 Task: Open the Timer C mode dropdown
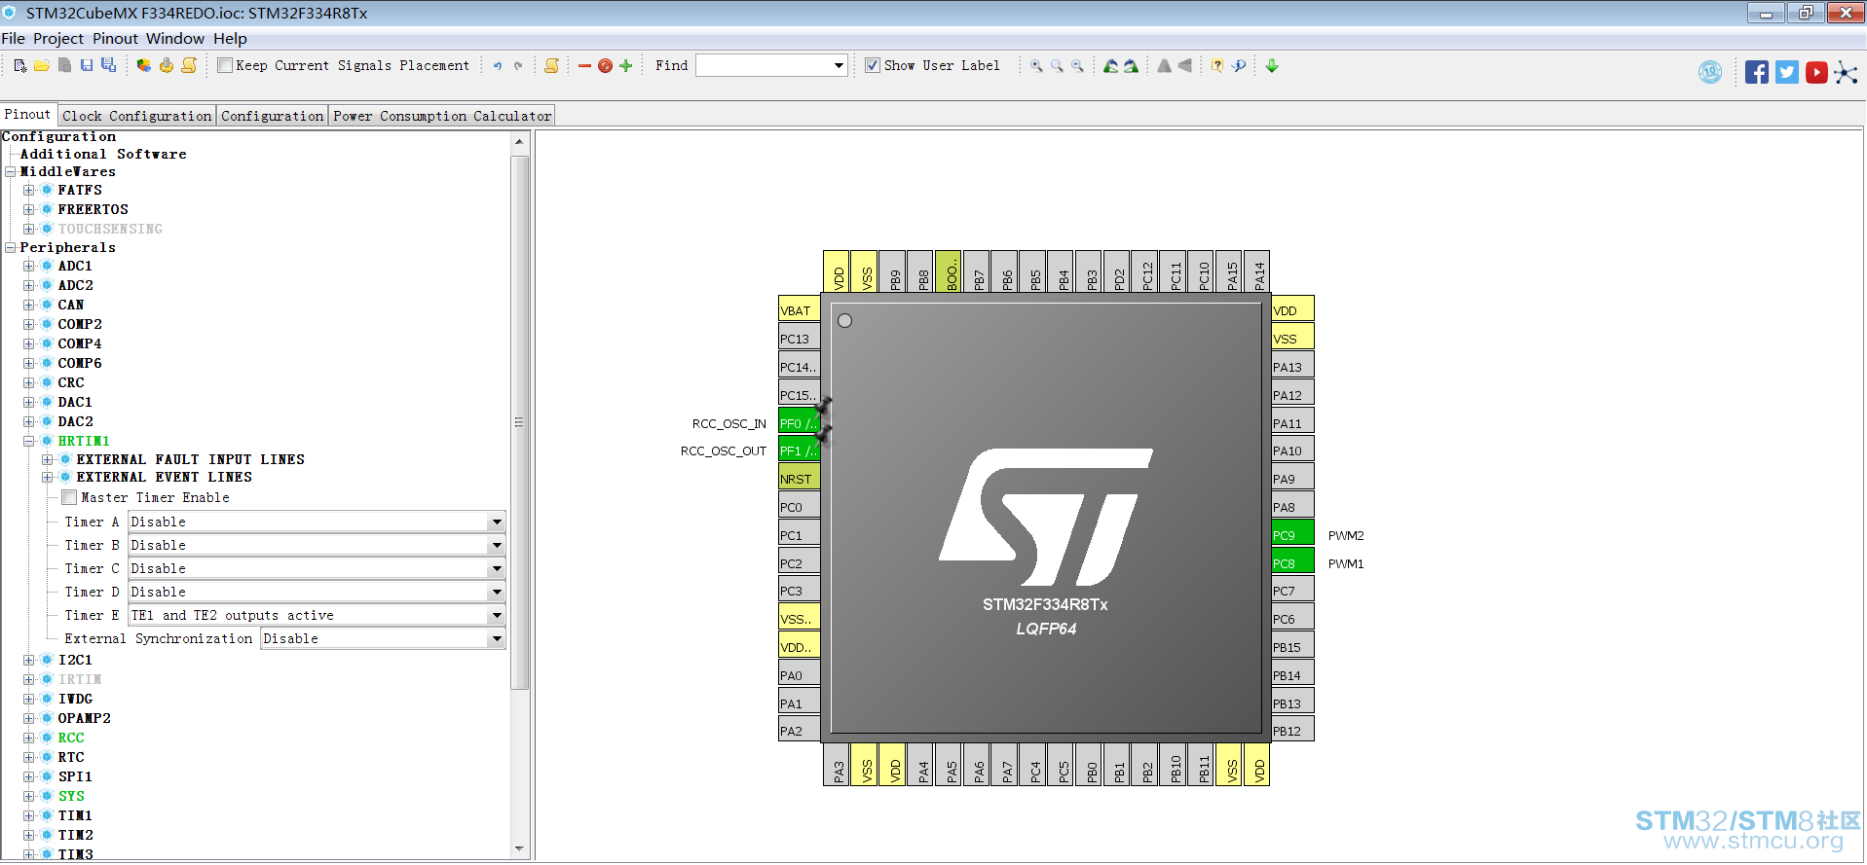pyautogui.click(x=497, y=569)
